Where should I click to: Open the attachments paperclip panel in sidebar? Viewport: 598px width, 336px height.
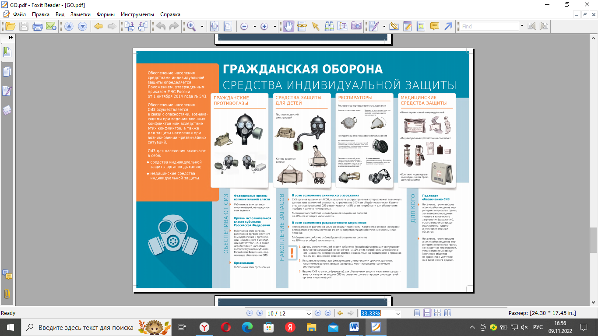[x=7, y=294]
